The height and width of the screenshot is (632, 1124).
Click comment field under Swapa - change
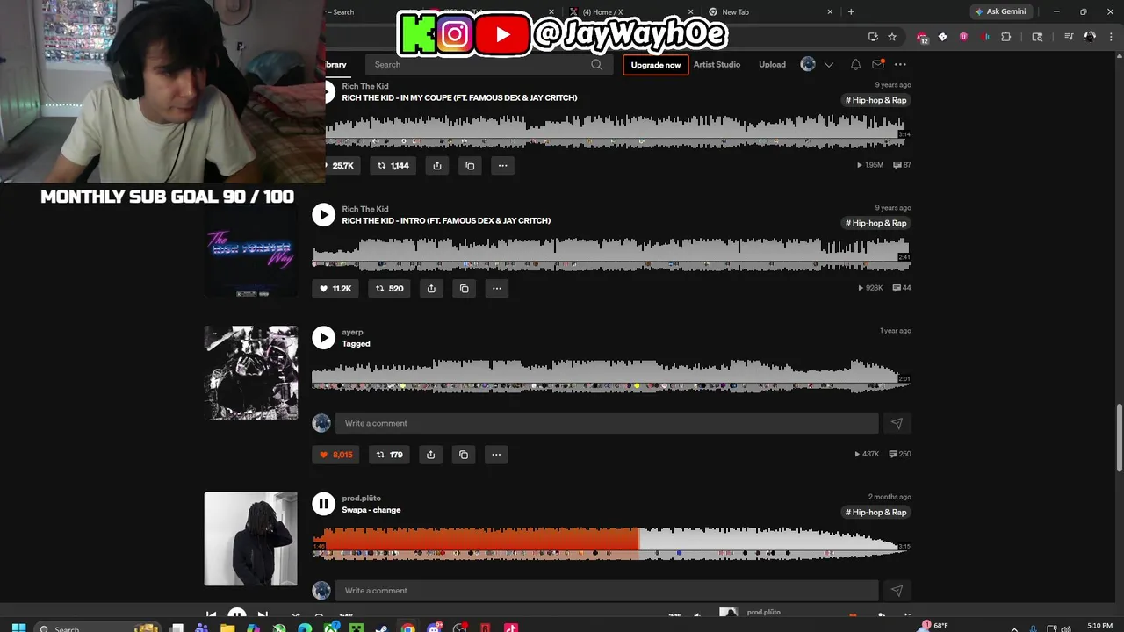(x=607, y=591)
